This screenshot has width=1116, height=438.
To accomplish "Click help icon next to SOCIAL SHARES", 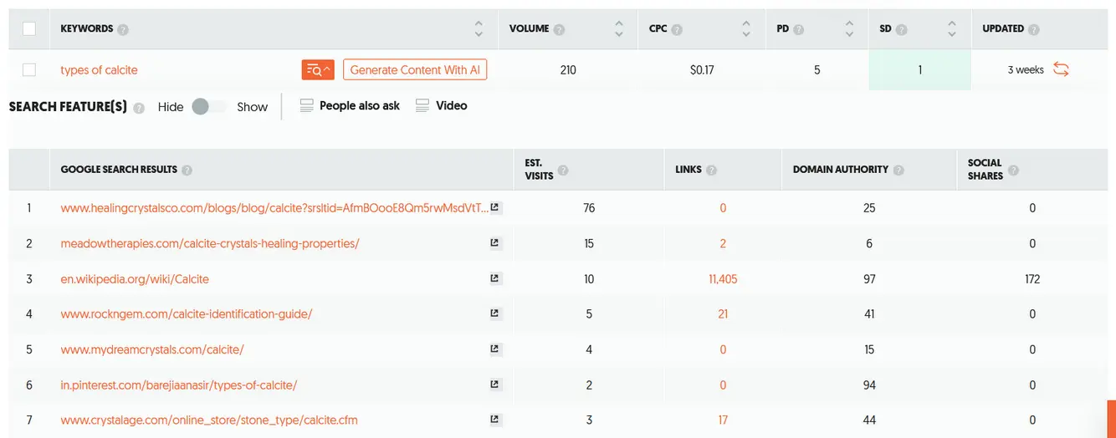I will point(1013,170).
